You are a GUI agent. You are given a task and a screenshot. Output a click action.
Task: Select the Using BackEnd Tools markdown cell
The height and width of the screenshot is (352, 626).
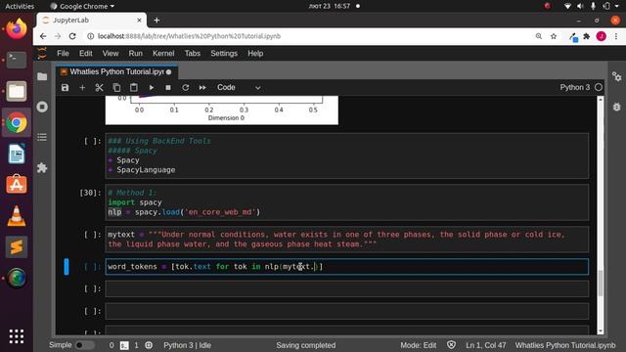coord(347,155)
